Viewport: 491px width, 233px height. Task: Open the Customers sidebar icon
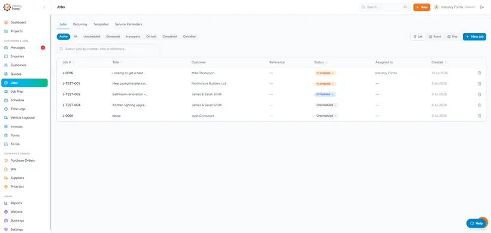click(6, 65)
